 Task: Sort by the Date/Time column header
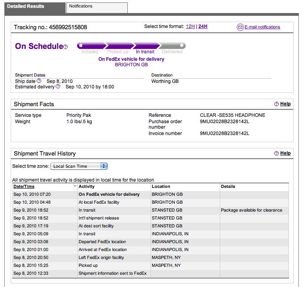[24, 186]
